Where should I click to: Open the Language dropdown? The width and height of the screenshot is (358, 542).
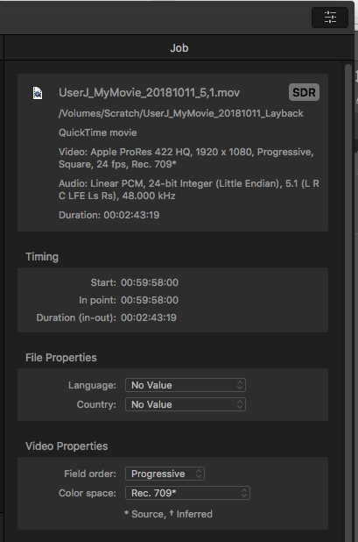click(x=186, y=385)
